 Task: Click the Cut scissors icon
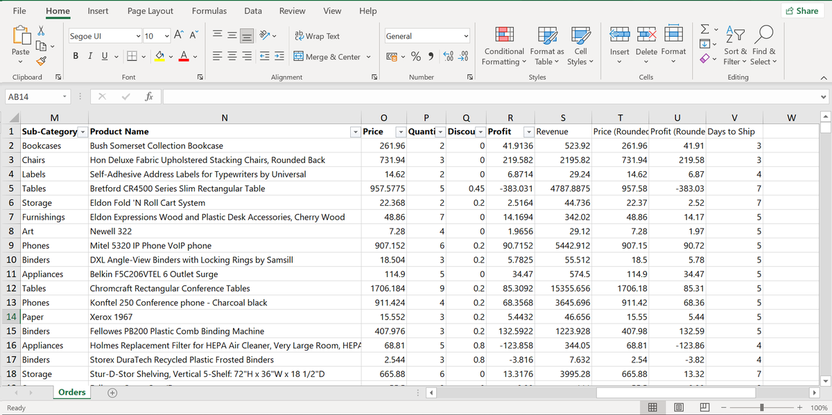click(x=41, y=31)
